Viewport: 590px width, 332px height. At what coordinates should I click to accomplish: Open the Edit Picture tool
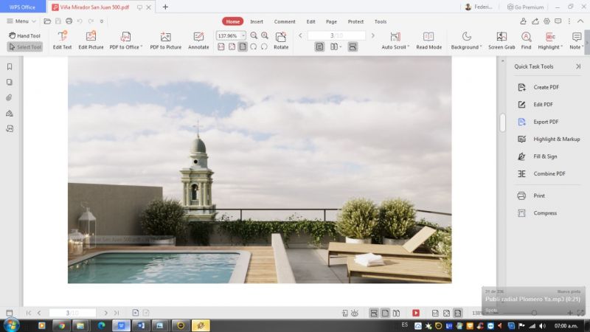(91, 41)
